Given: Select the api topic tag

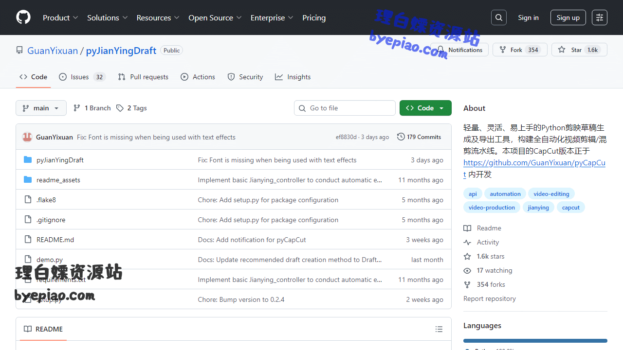Looking at the screenshot, I should (x=473, y=193).
